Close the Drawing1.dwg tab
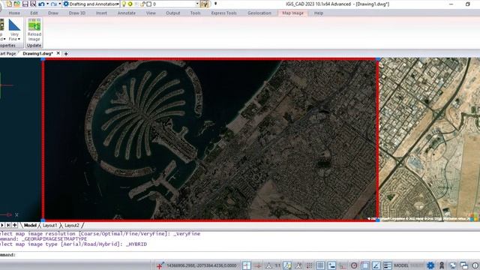The height and width of the screenshot is (270, 480). click(x=58, y=53)
